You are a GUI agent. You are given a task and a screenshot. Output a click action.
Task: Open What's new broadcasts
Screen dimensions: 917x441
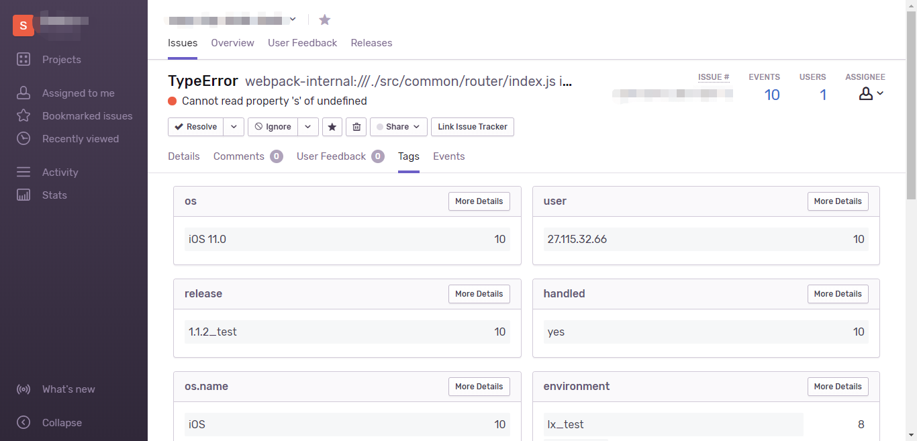tap(68, 389)
